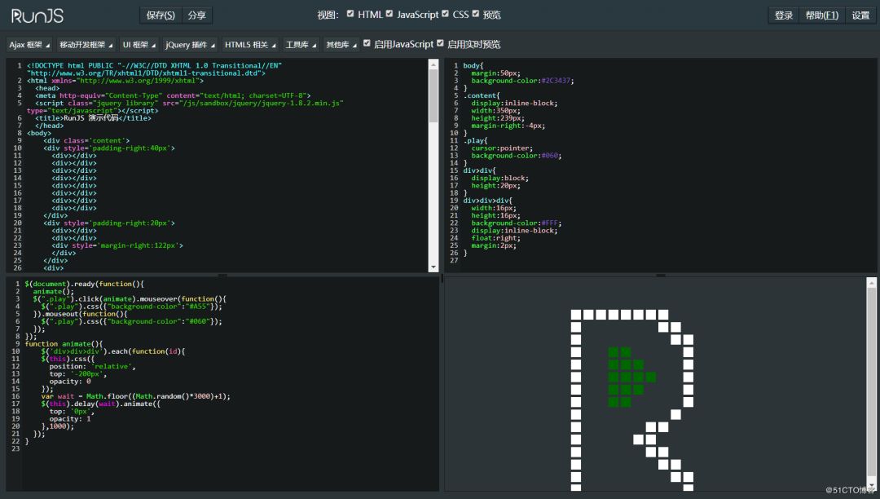Viewport: 880px width, 499px height.
Task: Click the $(document).ready(function(){ line
Action: point(84,284)
